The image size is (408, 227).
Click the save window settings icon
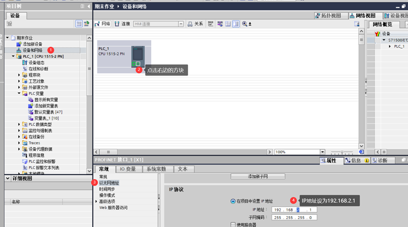tap(357, 24)
